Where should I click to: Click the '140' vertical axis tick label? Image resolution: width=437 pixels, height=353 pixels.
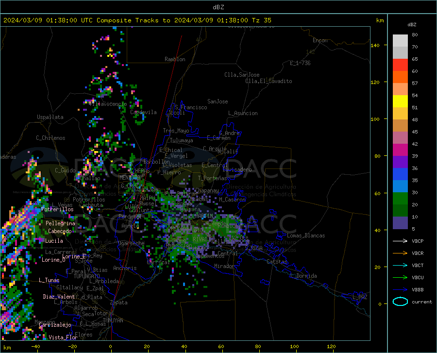375,45
